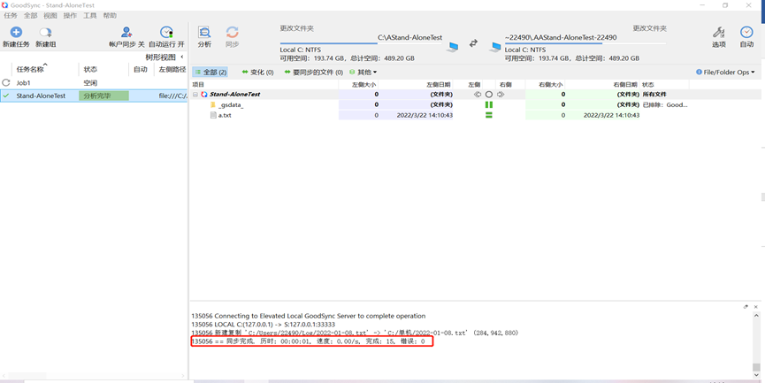Click green checkmark beside Stand-AloneTest job
This screenshot has width=765, height=383.
coord(6,96)
